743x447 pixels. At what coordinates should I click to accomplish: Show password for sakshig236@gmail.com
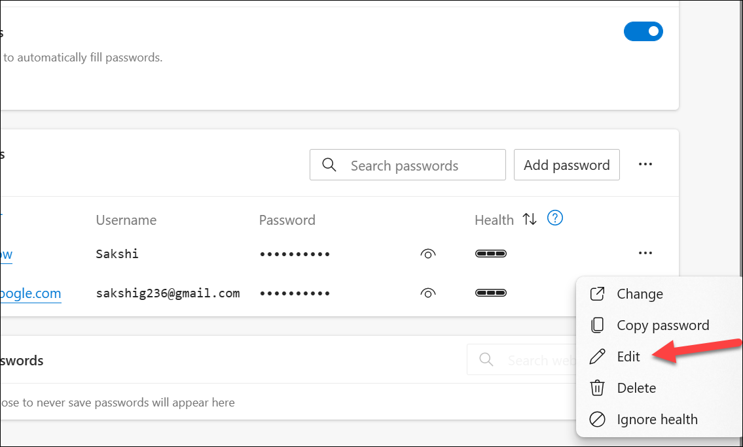[x=427, y=293]
